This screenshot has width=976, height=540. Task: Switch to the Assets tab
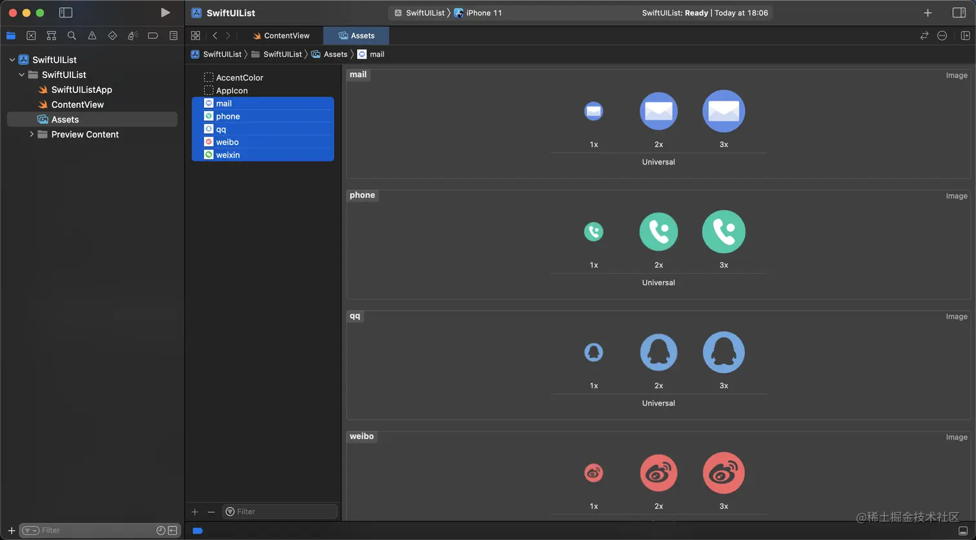pos(356,35)
